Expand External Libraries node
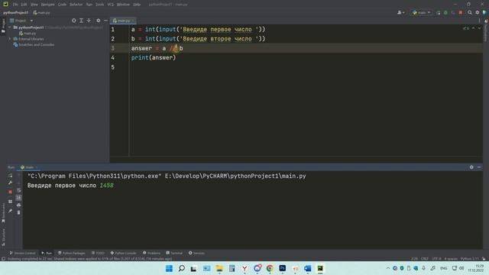489x275 pixels. pyautogui.click(x=10, y=39)
